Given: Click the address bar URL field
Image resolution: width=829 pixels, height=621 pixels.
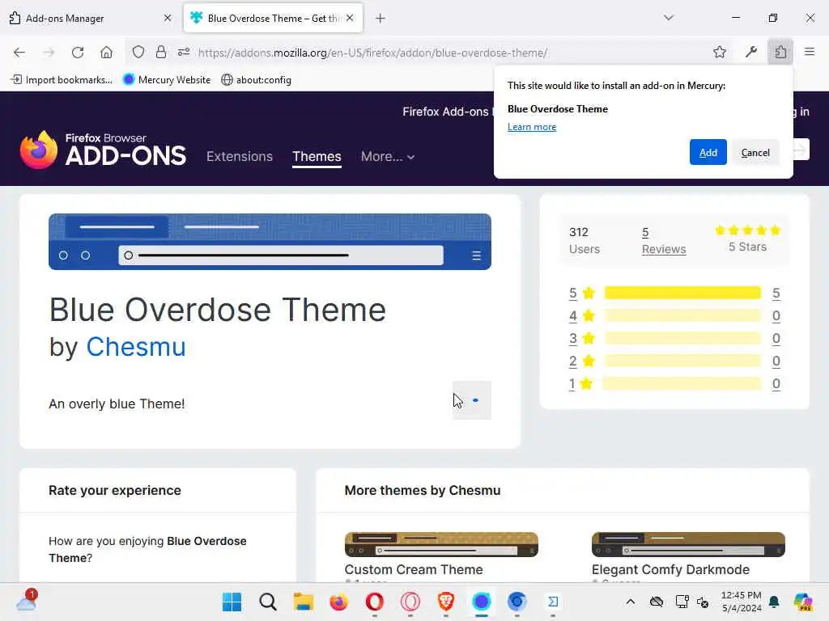Looking at the screenshot, I should click(372, 53).
